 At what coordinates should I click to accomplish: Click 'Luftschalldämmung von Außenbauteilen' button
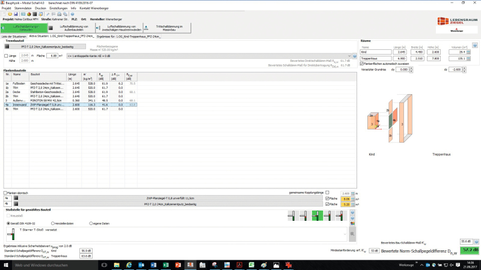click(73, 28)
